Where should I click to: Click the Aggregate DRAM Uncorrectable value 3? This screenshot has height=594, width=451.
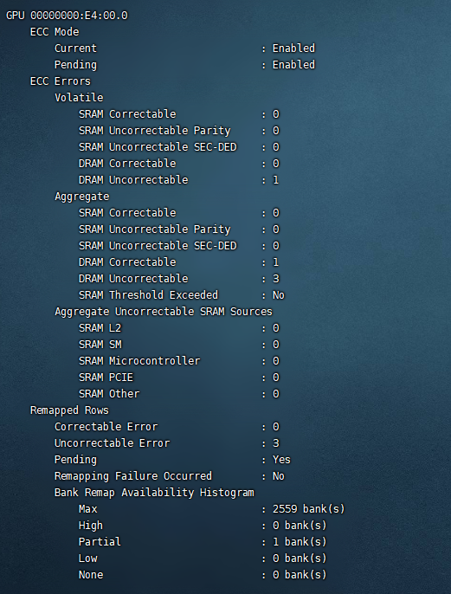pyautogui.click(x=275, y=279)
